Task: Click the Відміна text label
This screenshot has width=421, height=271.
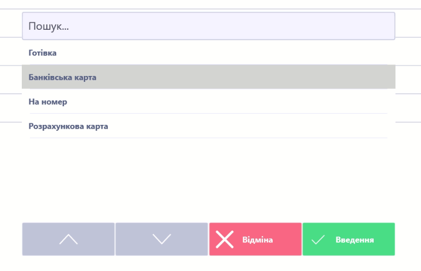Action: [x=257, y=240]
